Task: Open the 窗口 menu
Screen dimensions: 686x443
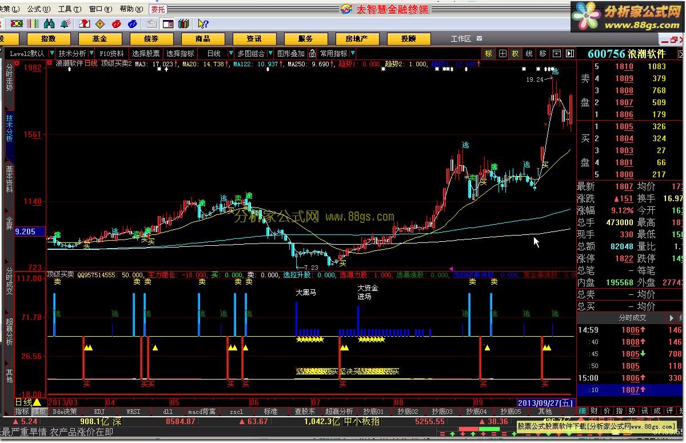Action: coord(100,9)
